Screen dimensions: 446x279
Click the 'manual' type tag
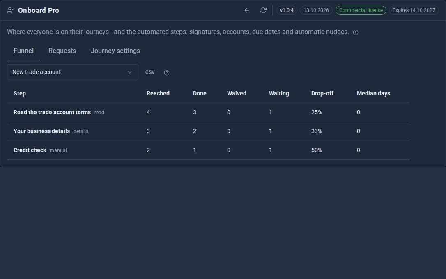[58, 150]
